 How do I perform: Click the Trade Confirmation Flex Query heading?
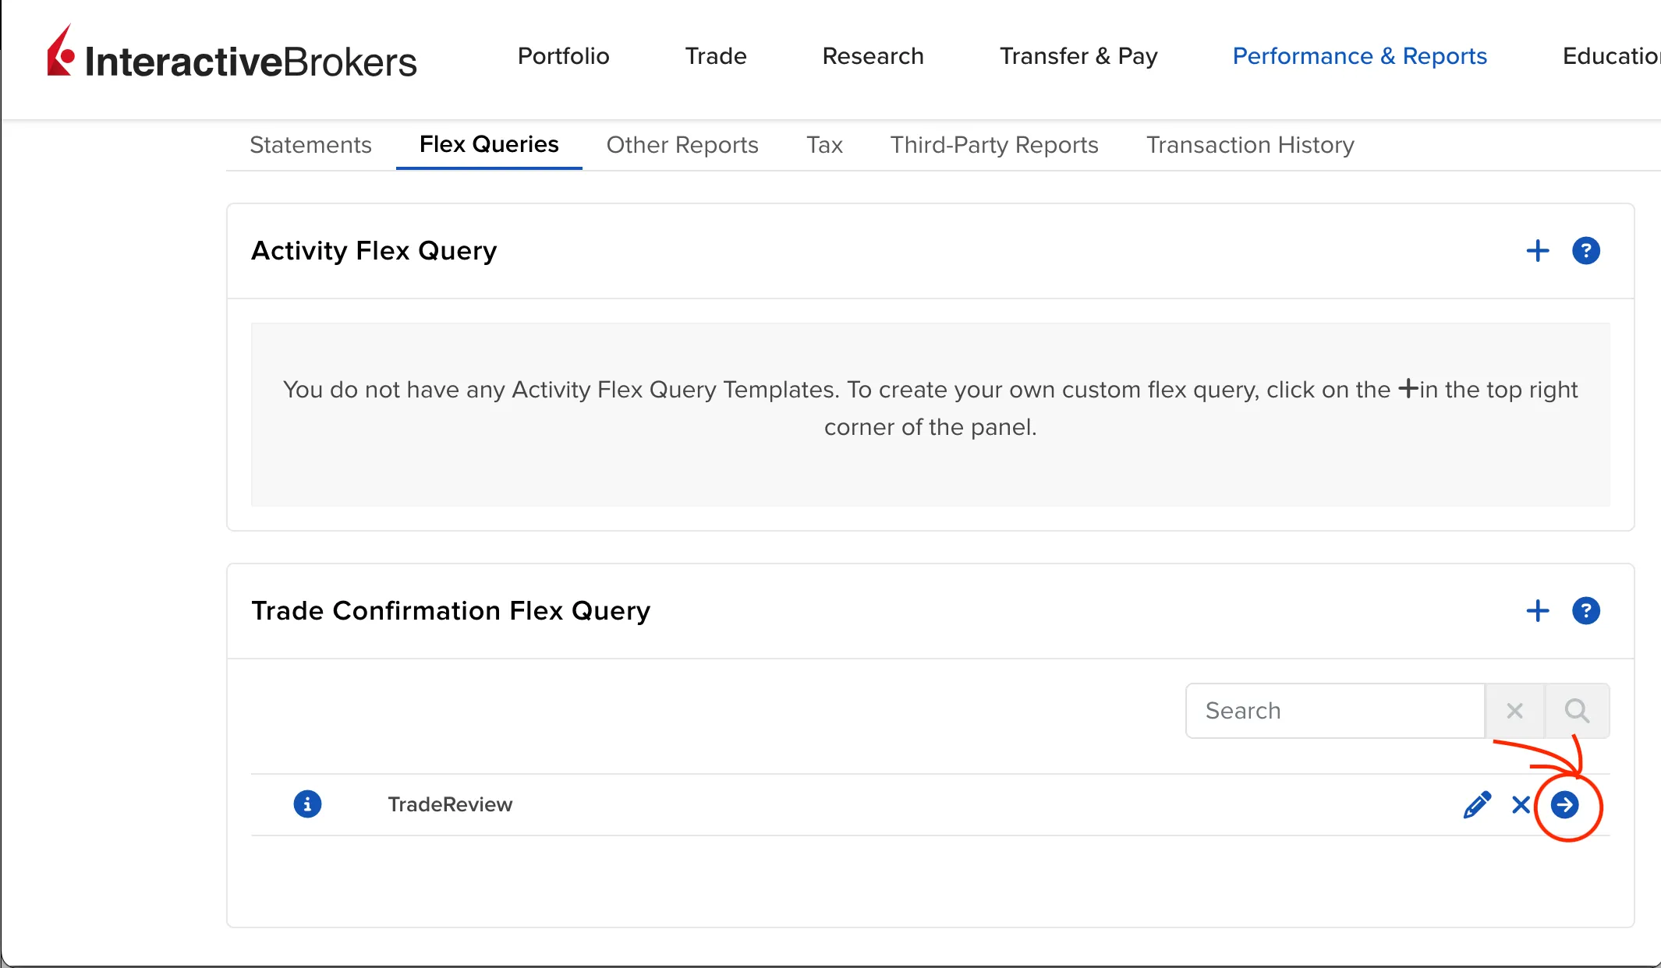[x=451, y=611]
